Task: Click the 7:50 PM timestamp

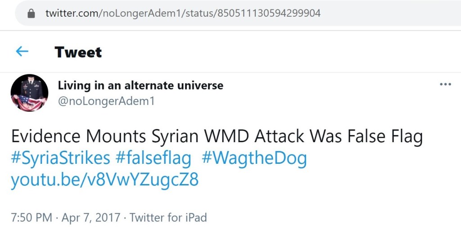Action: pyautogui.click(x=32, y=218)
